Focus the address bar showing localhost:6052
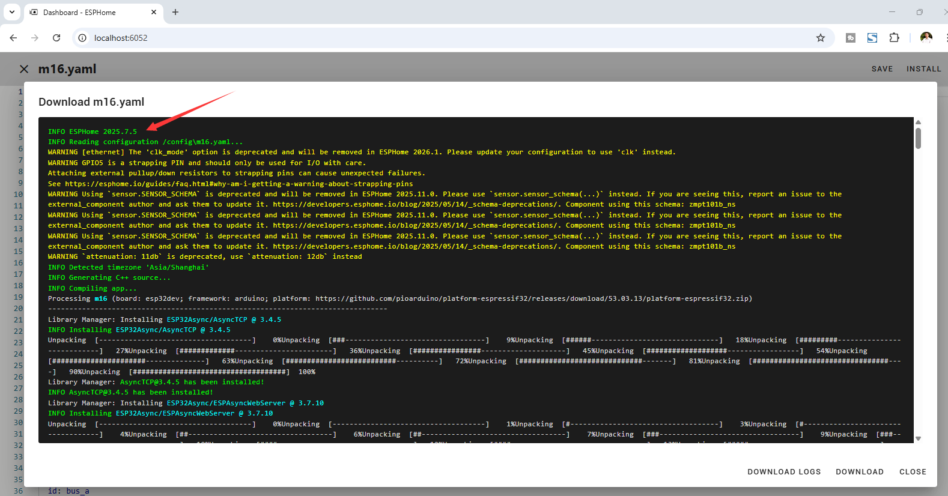Image resolution: width=948 pixels, height=496 pixels. (421, 38)
